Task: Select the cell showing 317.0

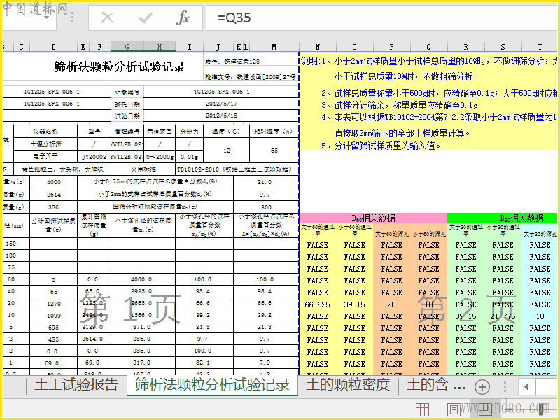Action: [142, 363]
